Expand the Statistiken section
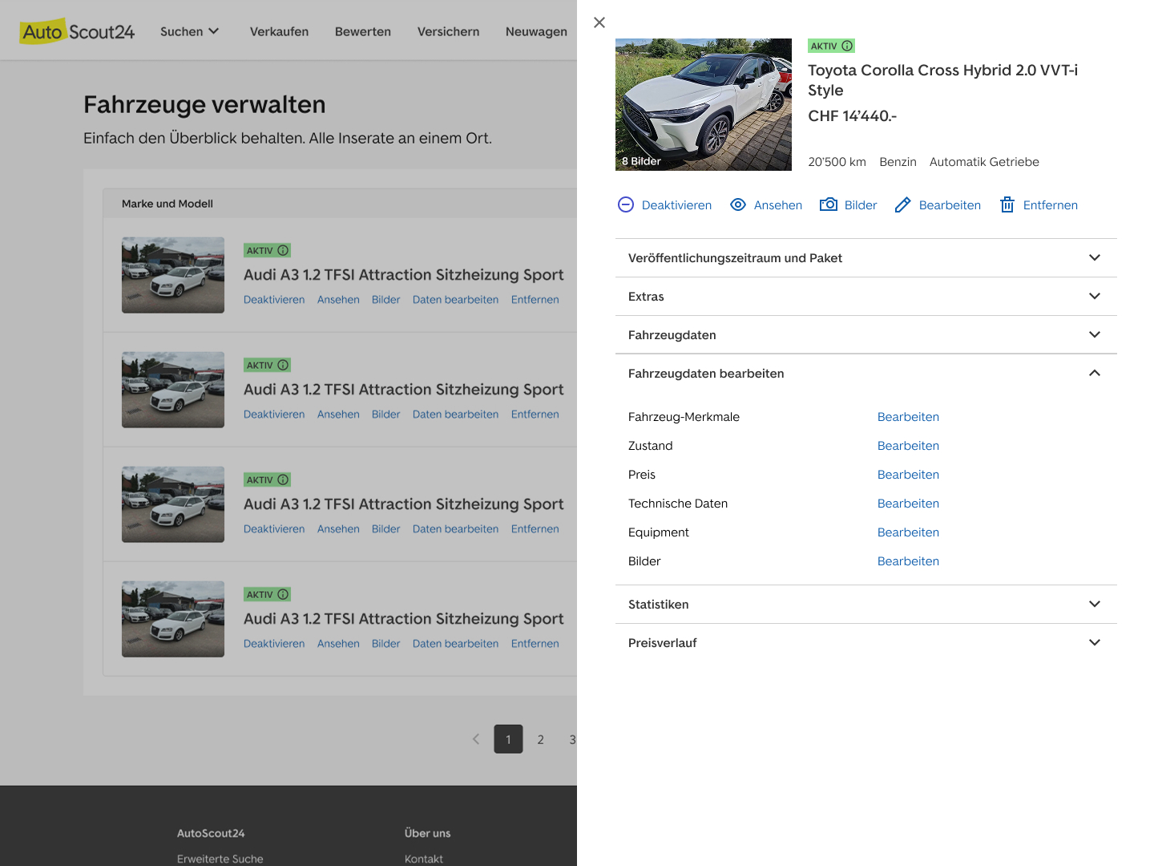 tap(866, 604)
